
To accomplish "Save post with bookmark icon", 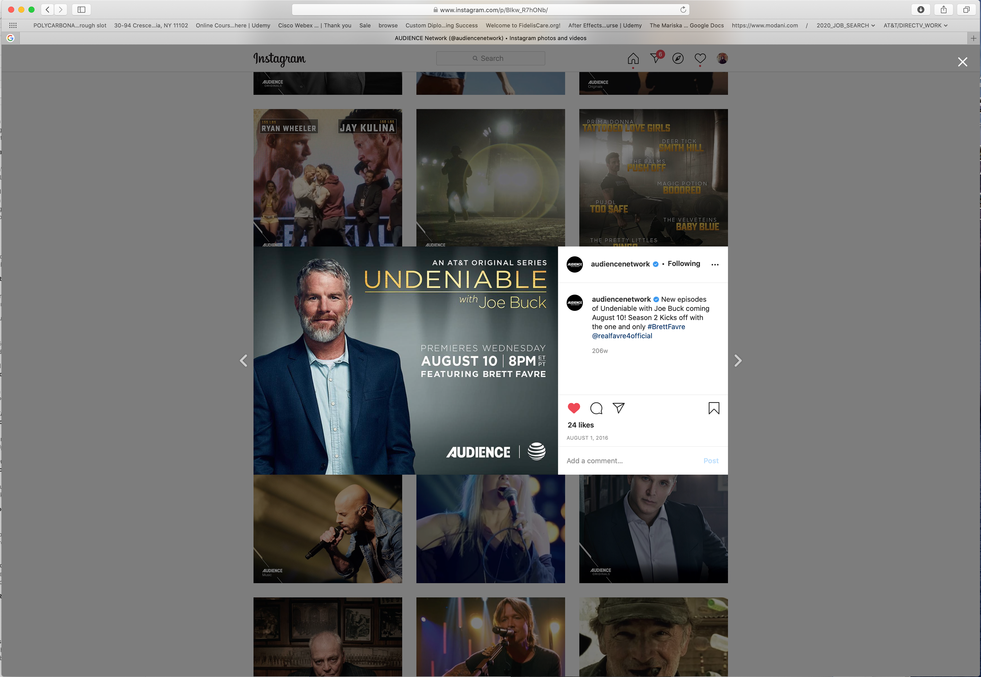I will [714, 408].
